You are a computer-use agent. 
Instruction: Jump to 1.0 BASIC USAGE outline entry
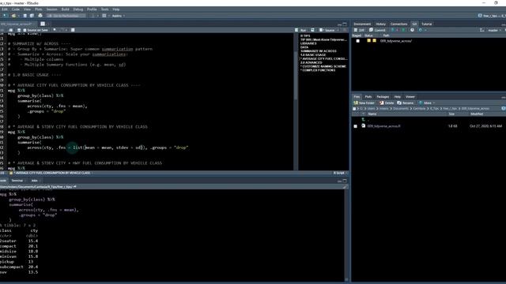pos(313,54)
